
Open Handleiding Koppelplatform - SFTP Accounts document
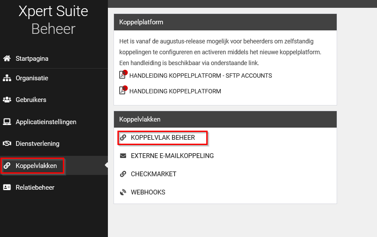(x=200, y=76)
